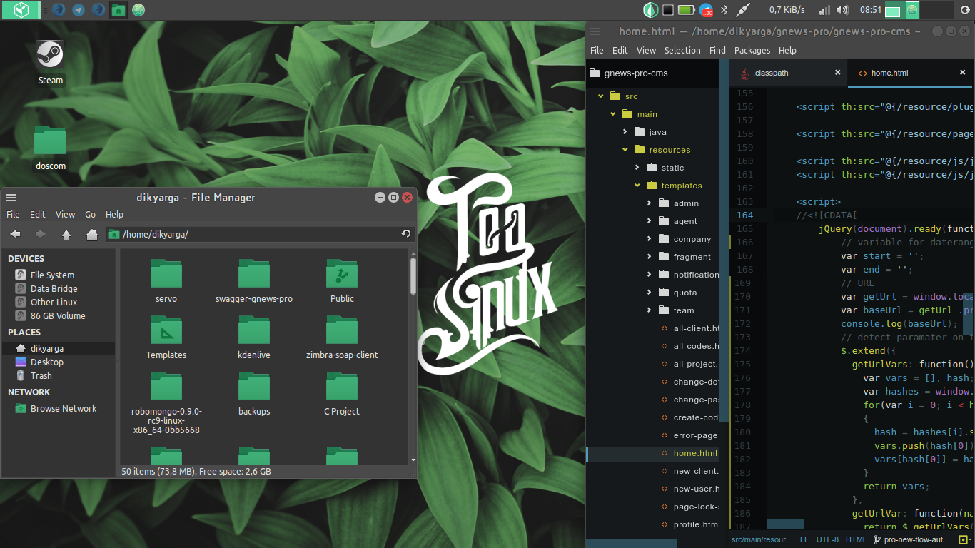This screenshot has width=975, height=548.
Task: Click HTML grammar selector in status bar
Action: pyautogui.click(x=856, y=540)
